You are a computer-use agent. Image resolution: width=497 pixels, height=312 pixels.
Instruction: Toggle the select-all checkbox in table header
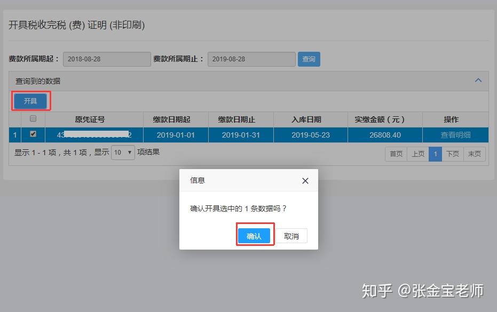coord(33,118)
